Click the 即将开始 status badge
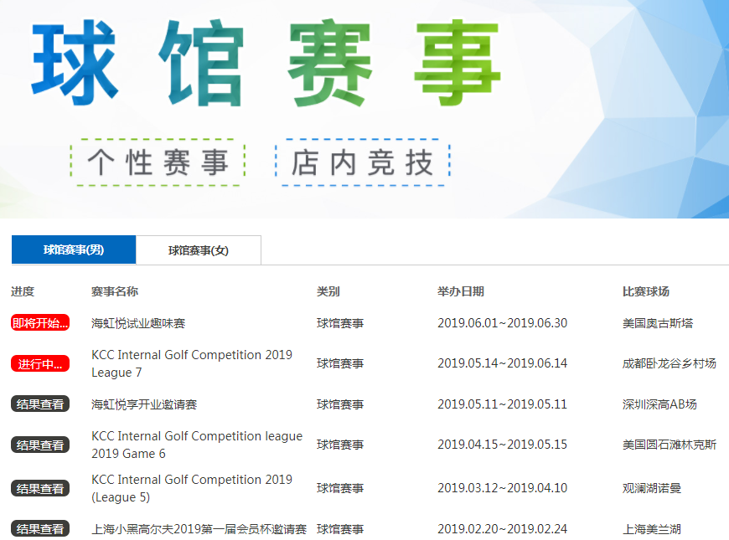This screenshot has width=729, height=540. tap(39, 323)
